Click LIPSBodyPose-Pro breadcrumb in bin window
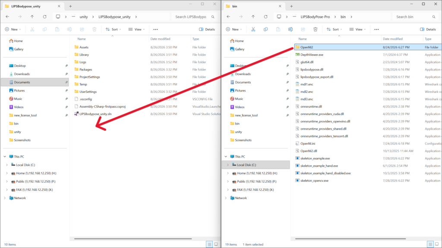 (x=315, y=17)
